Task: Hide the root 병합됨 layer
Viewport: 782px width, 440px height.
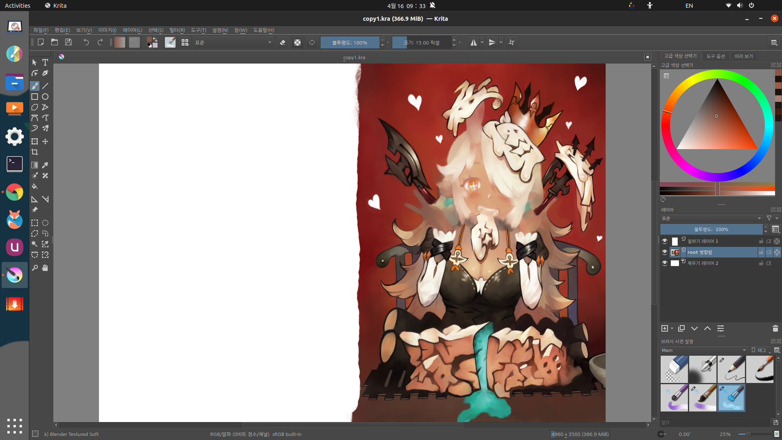Action: pyautogui.click(x=664, y=252)
